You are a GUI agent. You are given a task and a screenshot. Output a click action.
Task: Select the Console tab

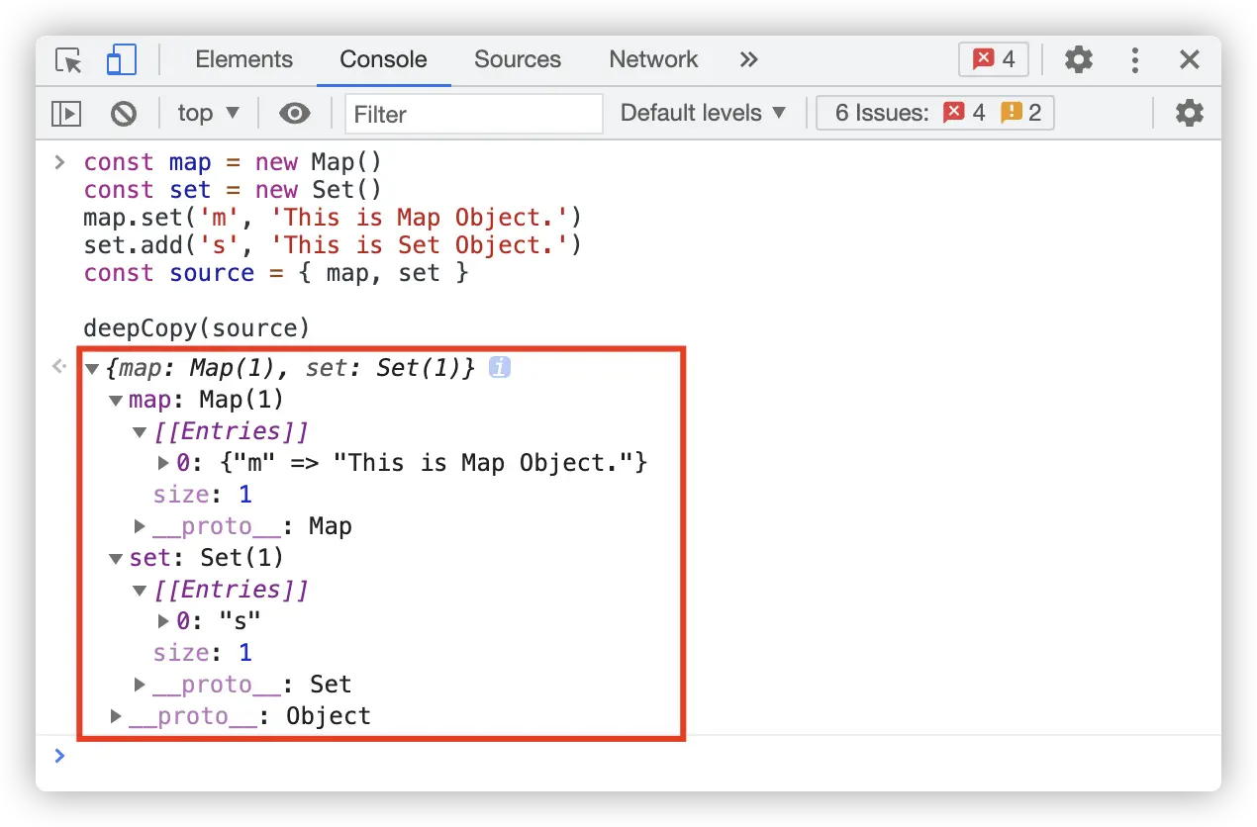[383, 59]
